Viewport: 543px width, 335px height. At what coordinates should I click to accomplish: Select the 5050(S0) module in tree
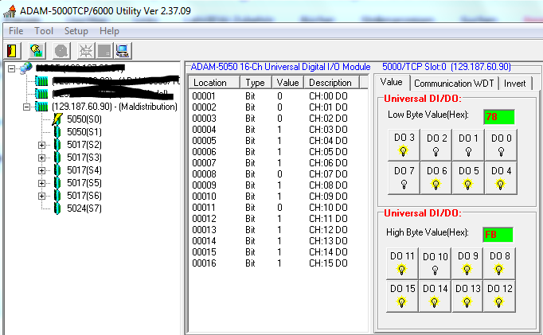point(84,119)
